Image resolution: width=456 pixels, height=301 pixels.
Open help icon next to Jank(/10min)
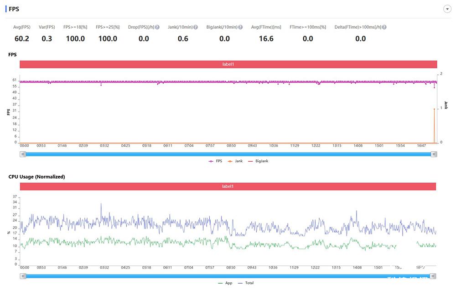tap(196, 27)
